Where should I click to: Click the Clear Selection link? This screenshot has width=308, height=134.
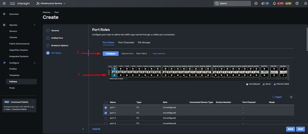click(x=159, y=54)
